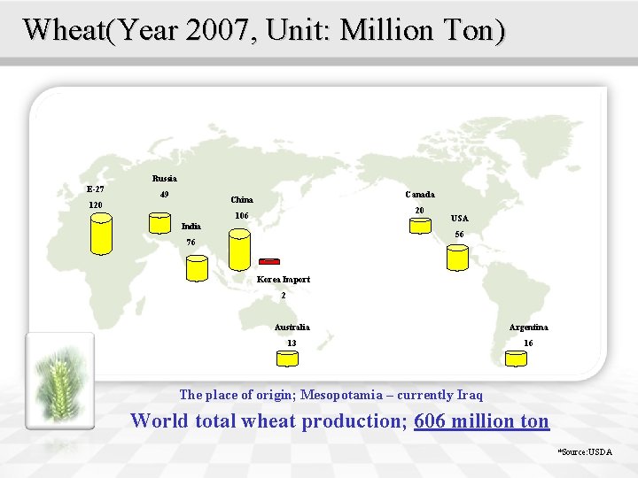Click the value '56' under USA
Image resolution: width=638 pixels, height=478 pixels.
(x=459, y=234)
